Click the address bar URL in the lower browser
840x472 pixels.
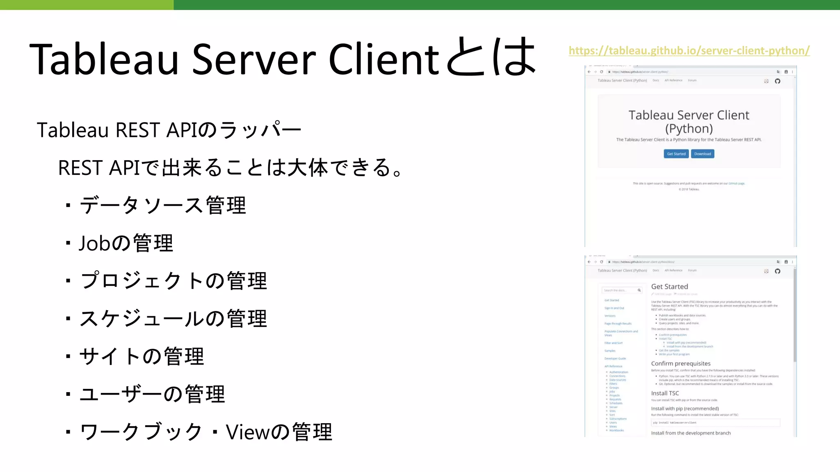point(644,262)
